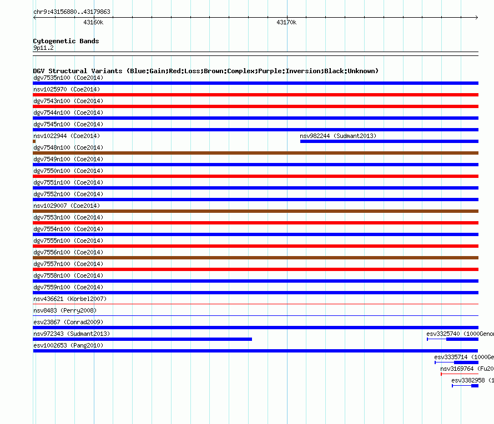Select the 9p11.2 band label

pos(43,48)
